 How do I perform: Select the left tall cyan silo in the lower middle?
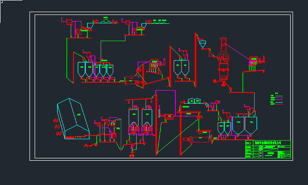click(133, 117)
